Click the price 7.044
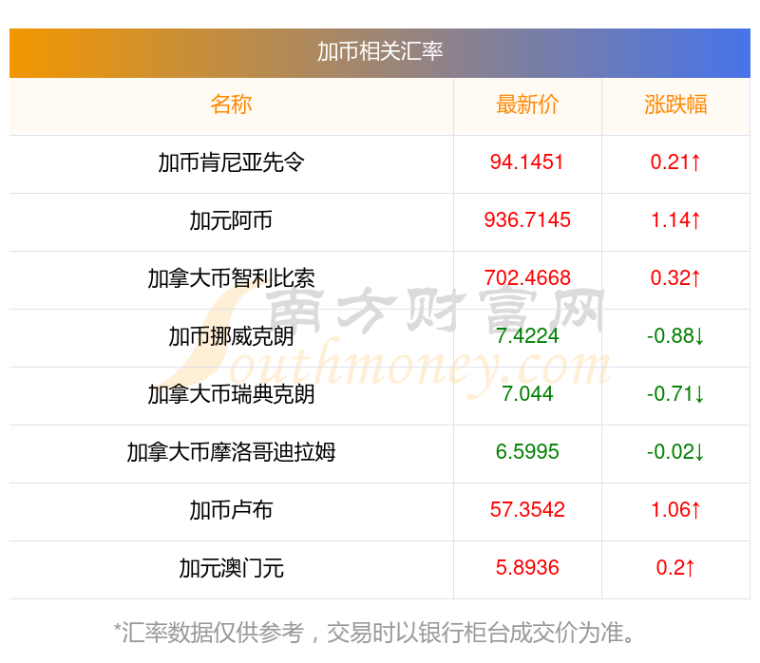 (527, 394)
